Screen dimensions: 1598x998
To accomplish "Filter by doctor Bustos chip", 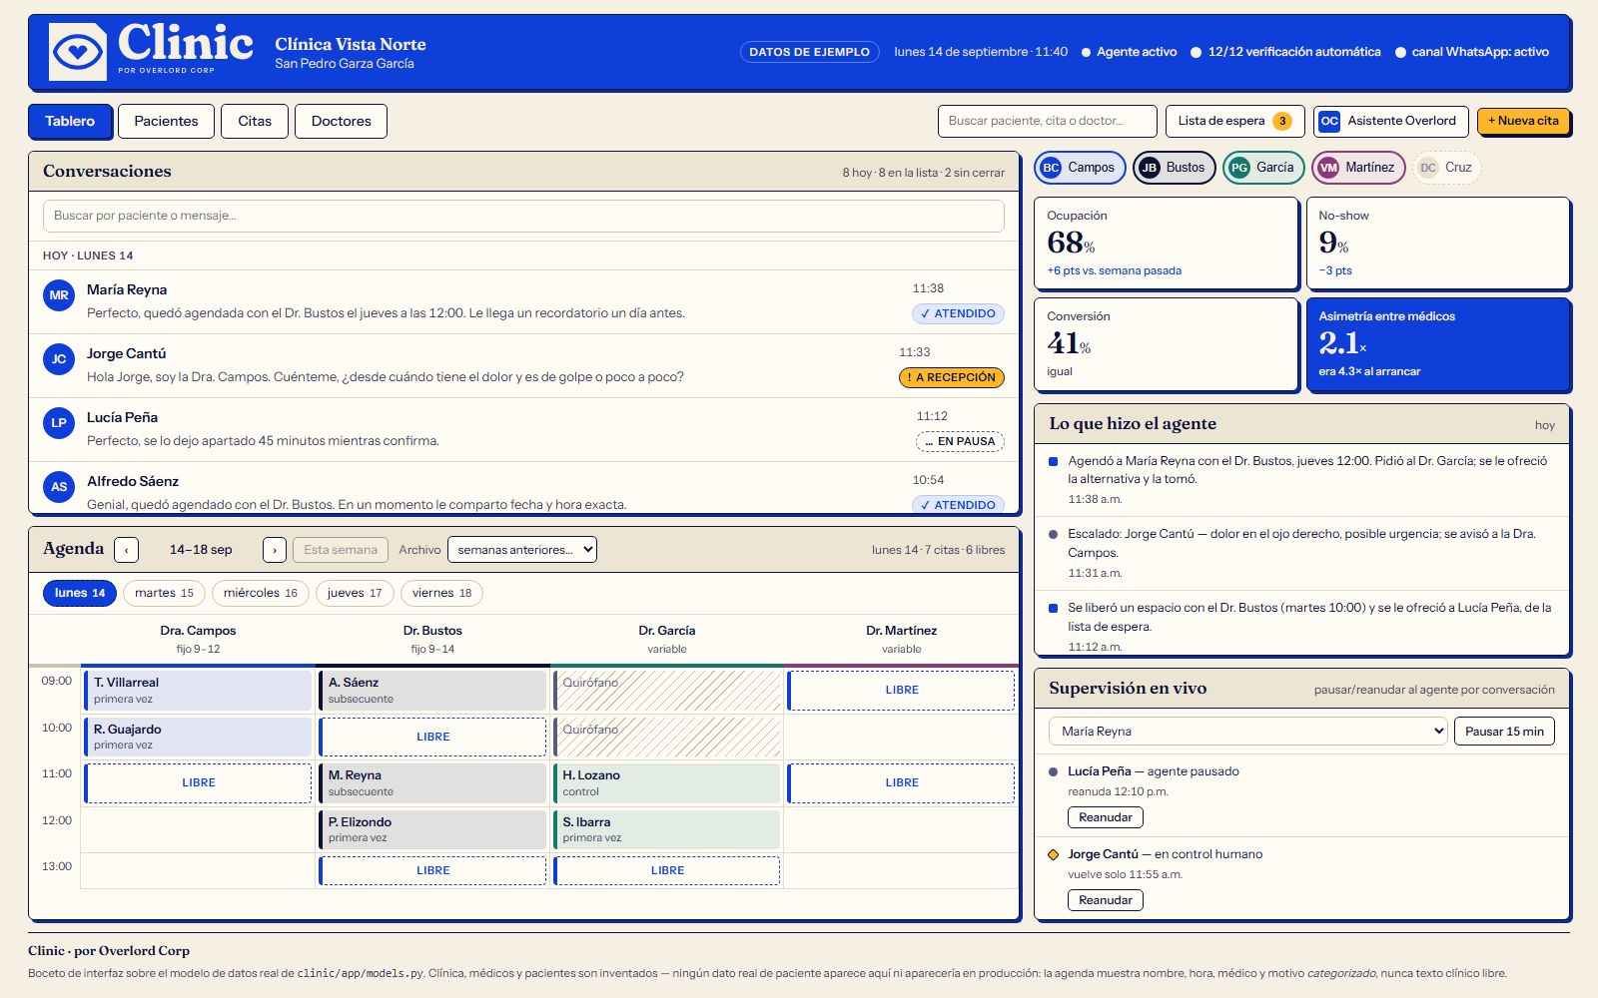I will 1174,168.
